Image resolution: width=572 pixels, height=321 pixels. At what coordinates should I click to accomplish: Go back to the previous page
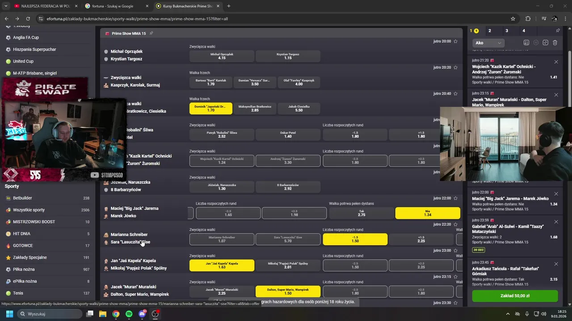[x=7, y=19]
